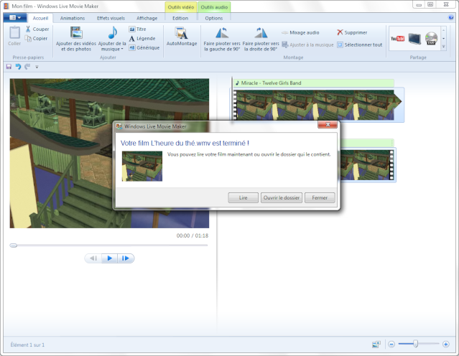Image resolution: width=459 pixels, height=356 pixels.
Task: Expand the Partage gallery more arrow
Action: (x=444, y=47)
